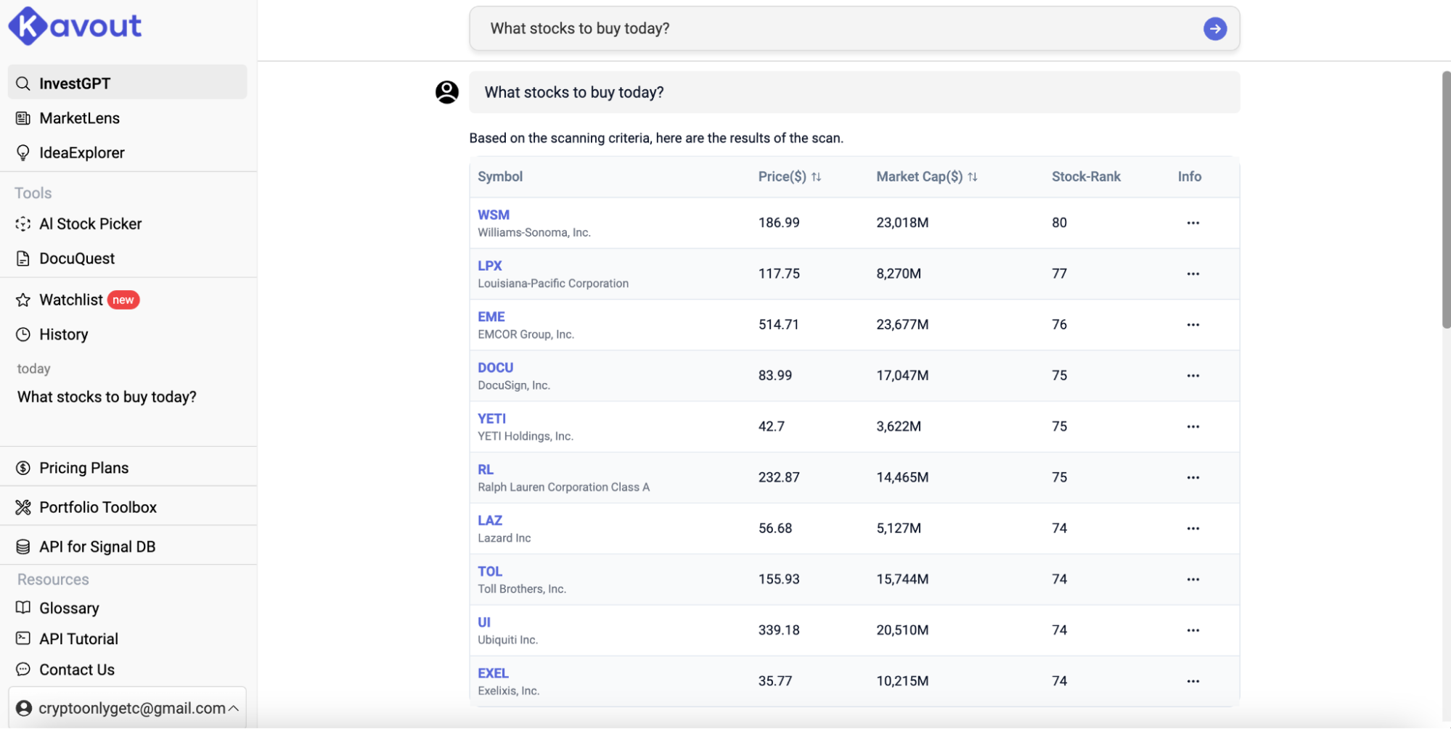Click the Kavout logo
The height and width of the screenshot is (729, 1451).
(x=75, y=26)
